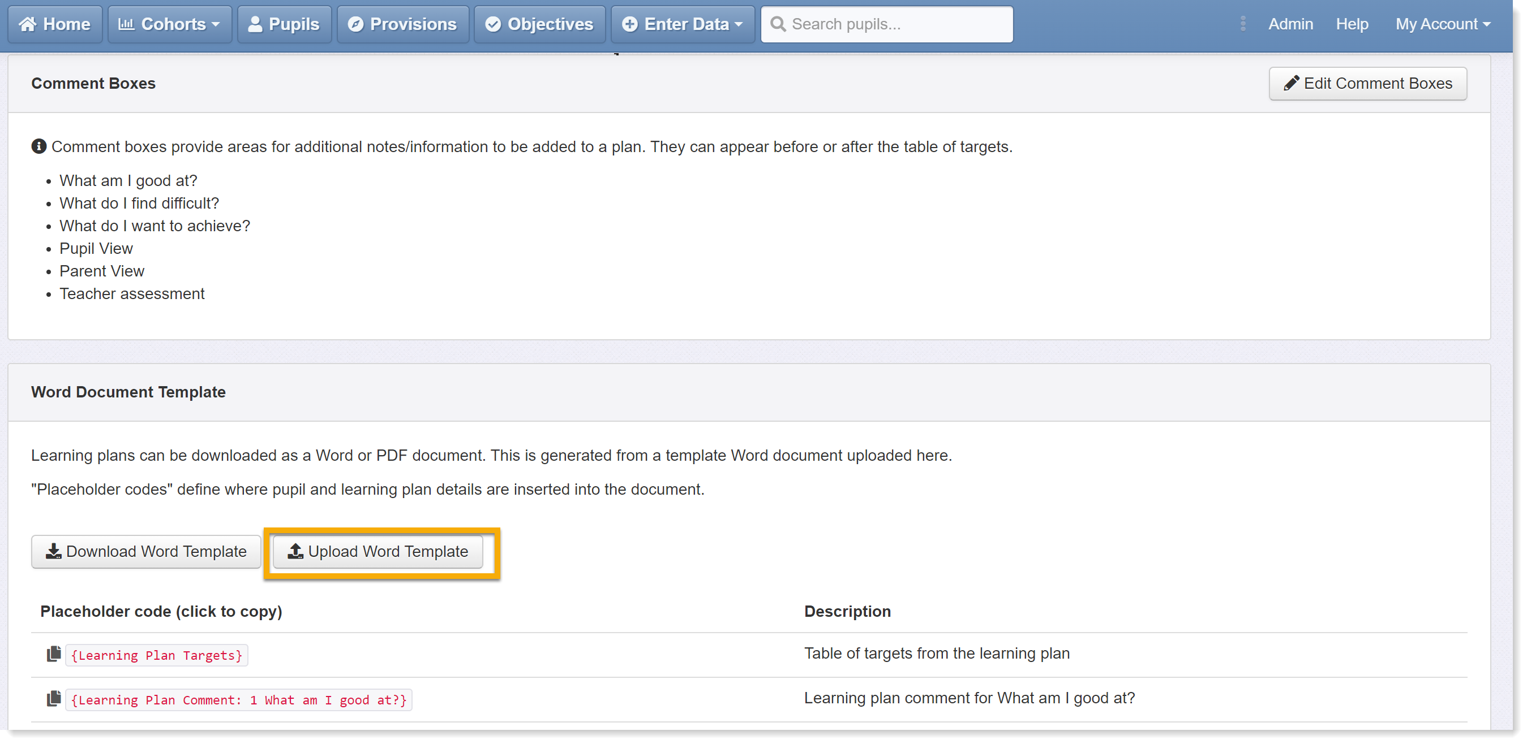Image resolution: width=1527 pixels, height=744 pixels.
Task: Click the vertical dots icon beside Admin
Action: pyautogui.click(x=1243, y=24)
